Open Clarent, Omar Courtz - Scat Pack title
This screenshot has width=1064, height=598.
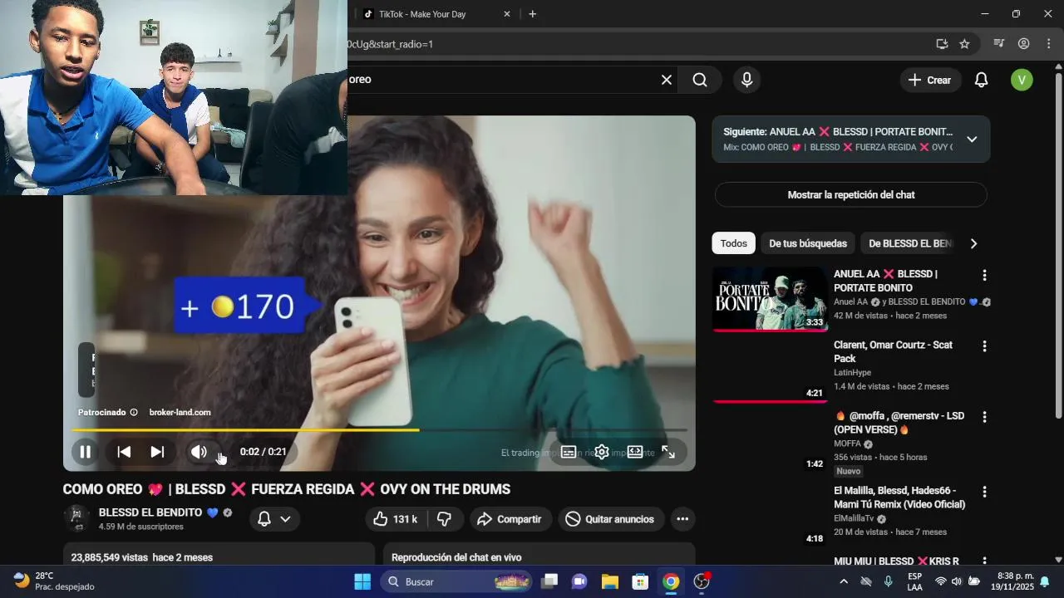click(893, 351)
